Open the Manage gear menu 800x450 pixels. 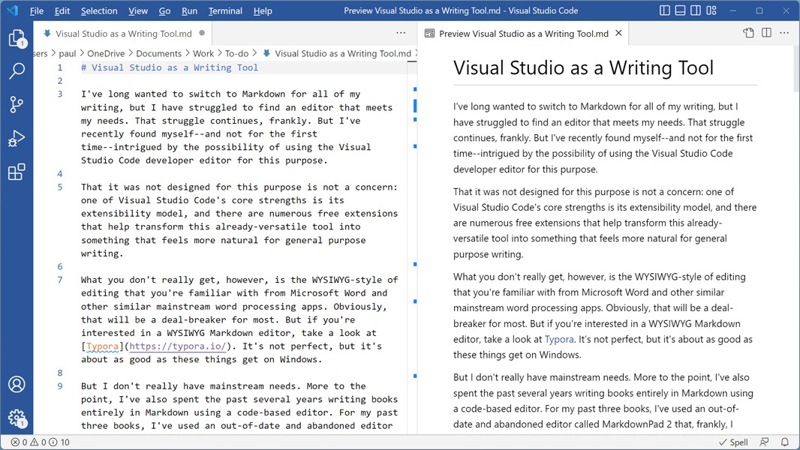click(17, 418)
